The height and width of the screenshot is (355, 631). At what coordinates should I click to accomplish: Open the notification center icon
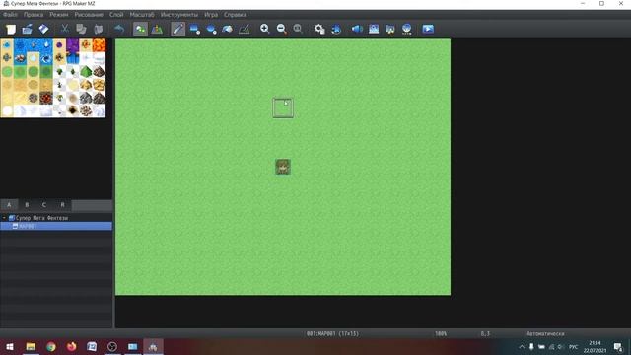point(618,346)
